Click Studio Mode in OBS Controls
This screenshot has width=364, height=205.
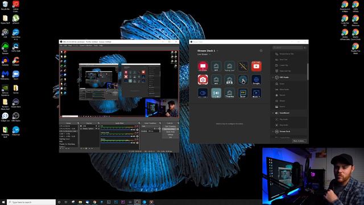(170, 132)
